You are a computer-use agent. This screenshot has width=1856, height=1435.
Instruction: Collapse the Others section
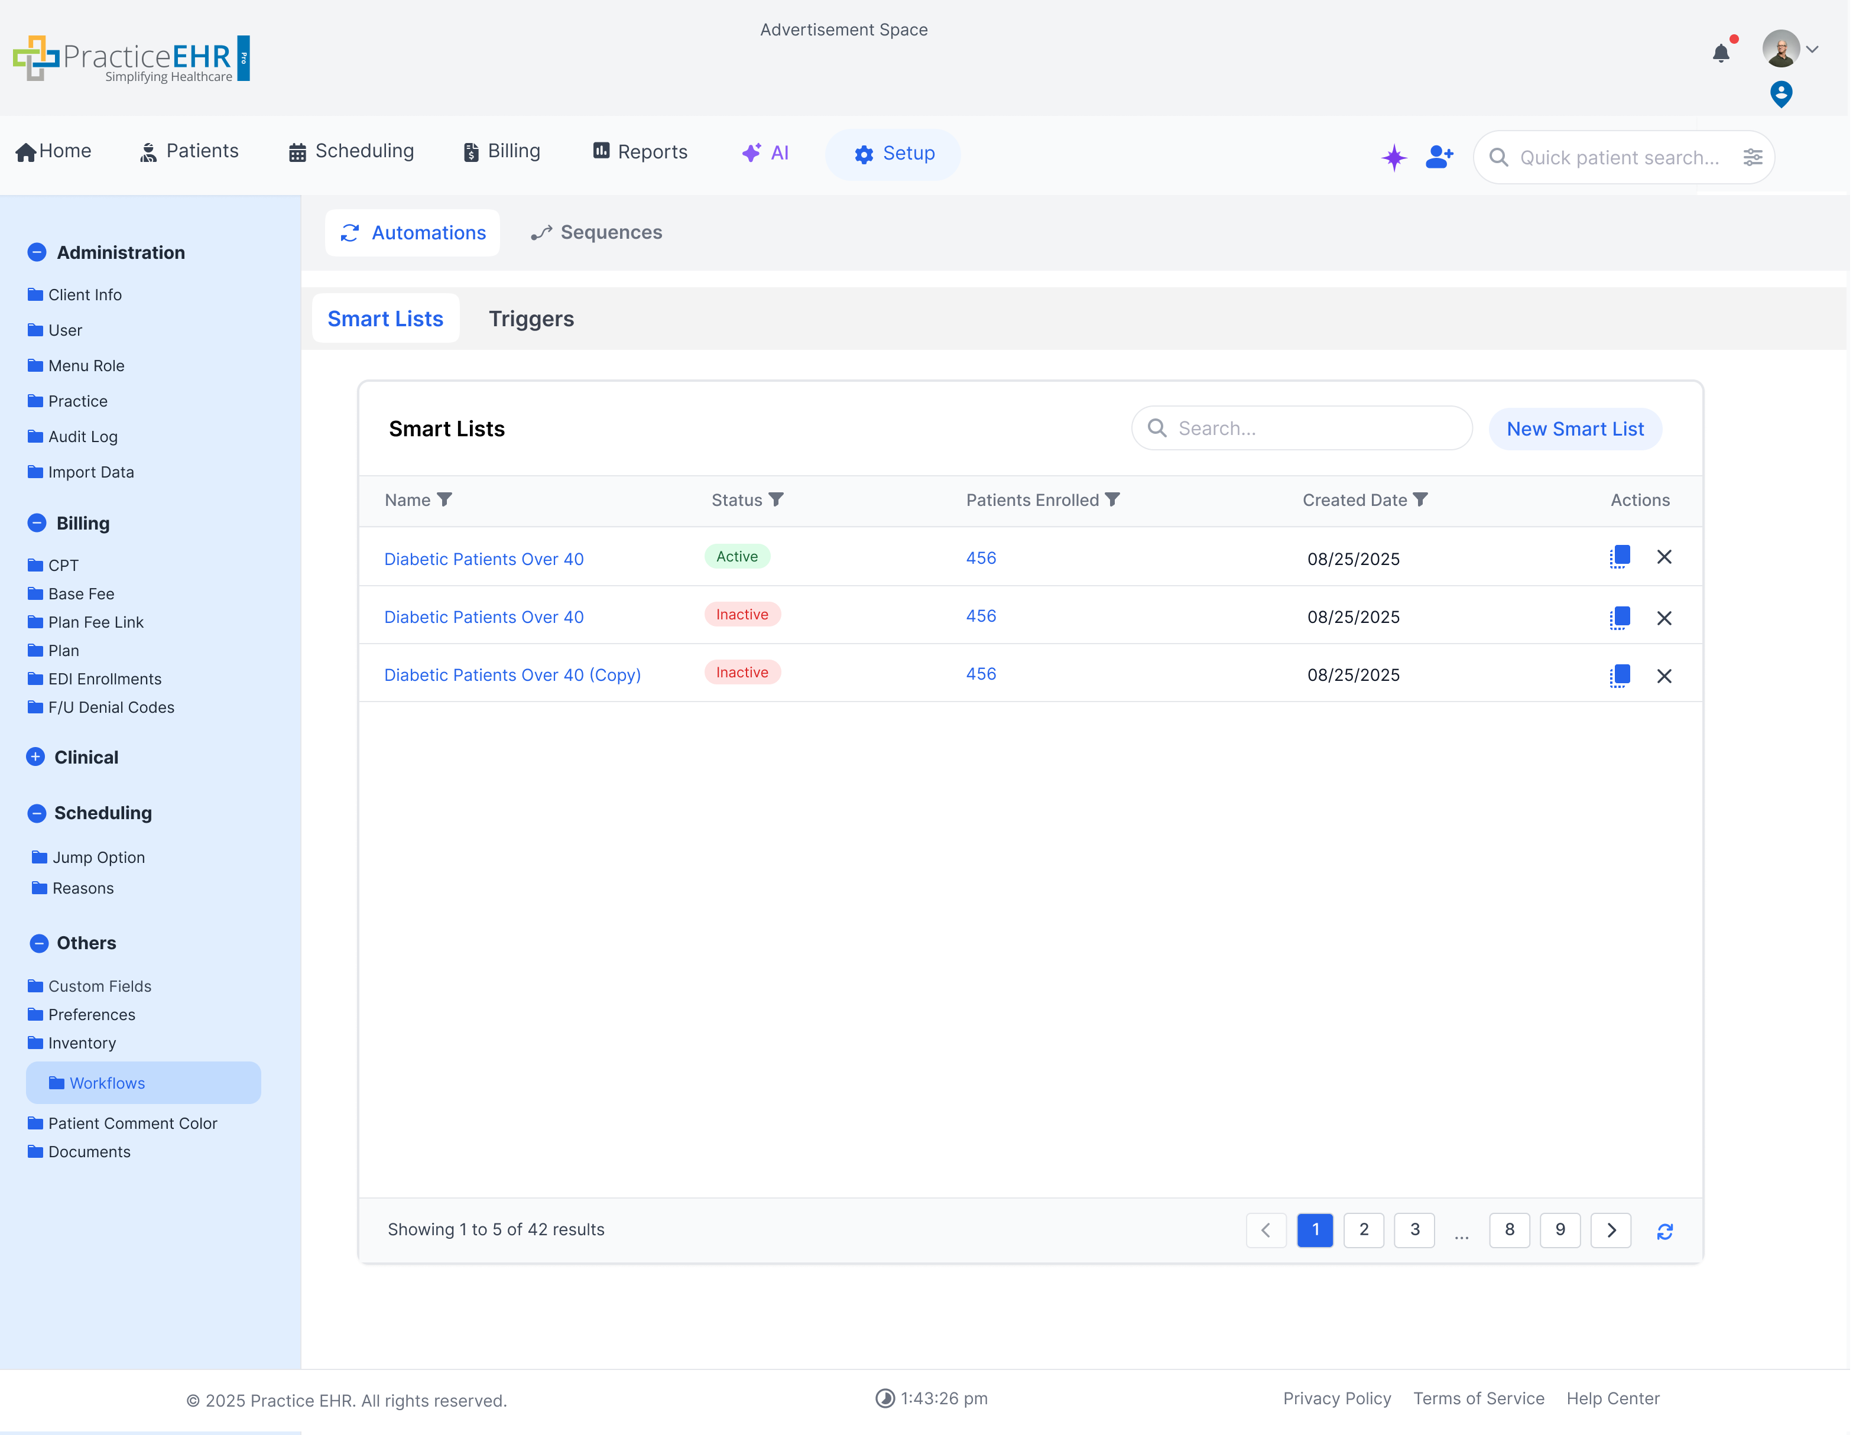[37, 942]
